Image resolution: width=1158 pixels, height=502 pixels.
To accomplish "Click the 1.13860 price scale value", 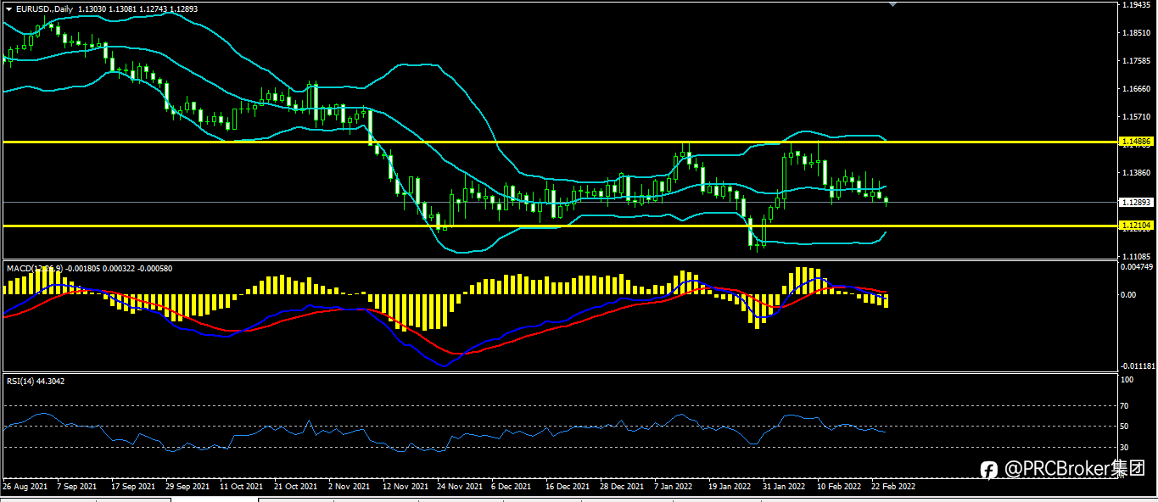I will [1135, 172].
